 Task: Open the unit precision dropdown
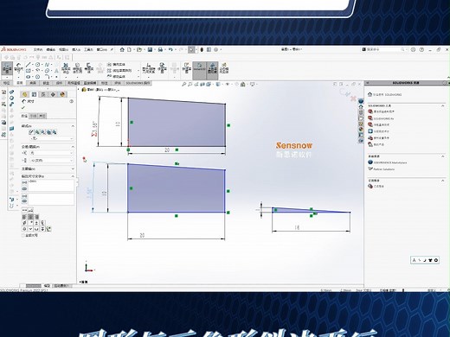[x=51, y=161]
